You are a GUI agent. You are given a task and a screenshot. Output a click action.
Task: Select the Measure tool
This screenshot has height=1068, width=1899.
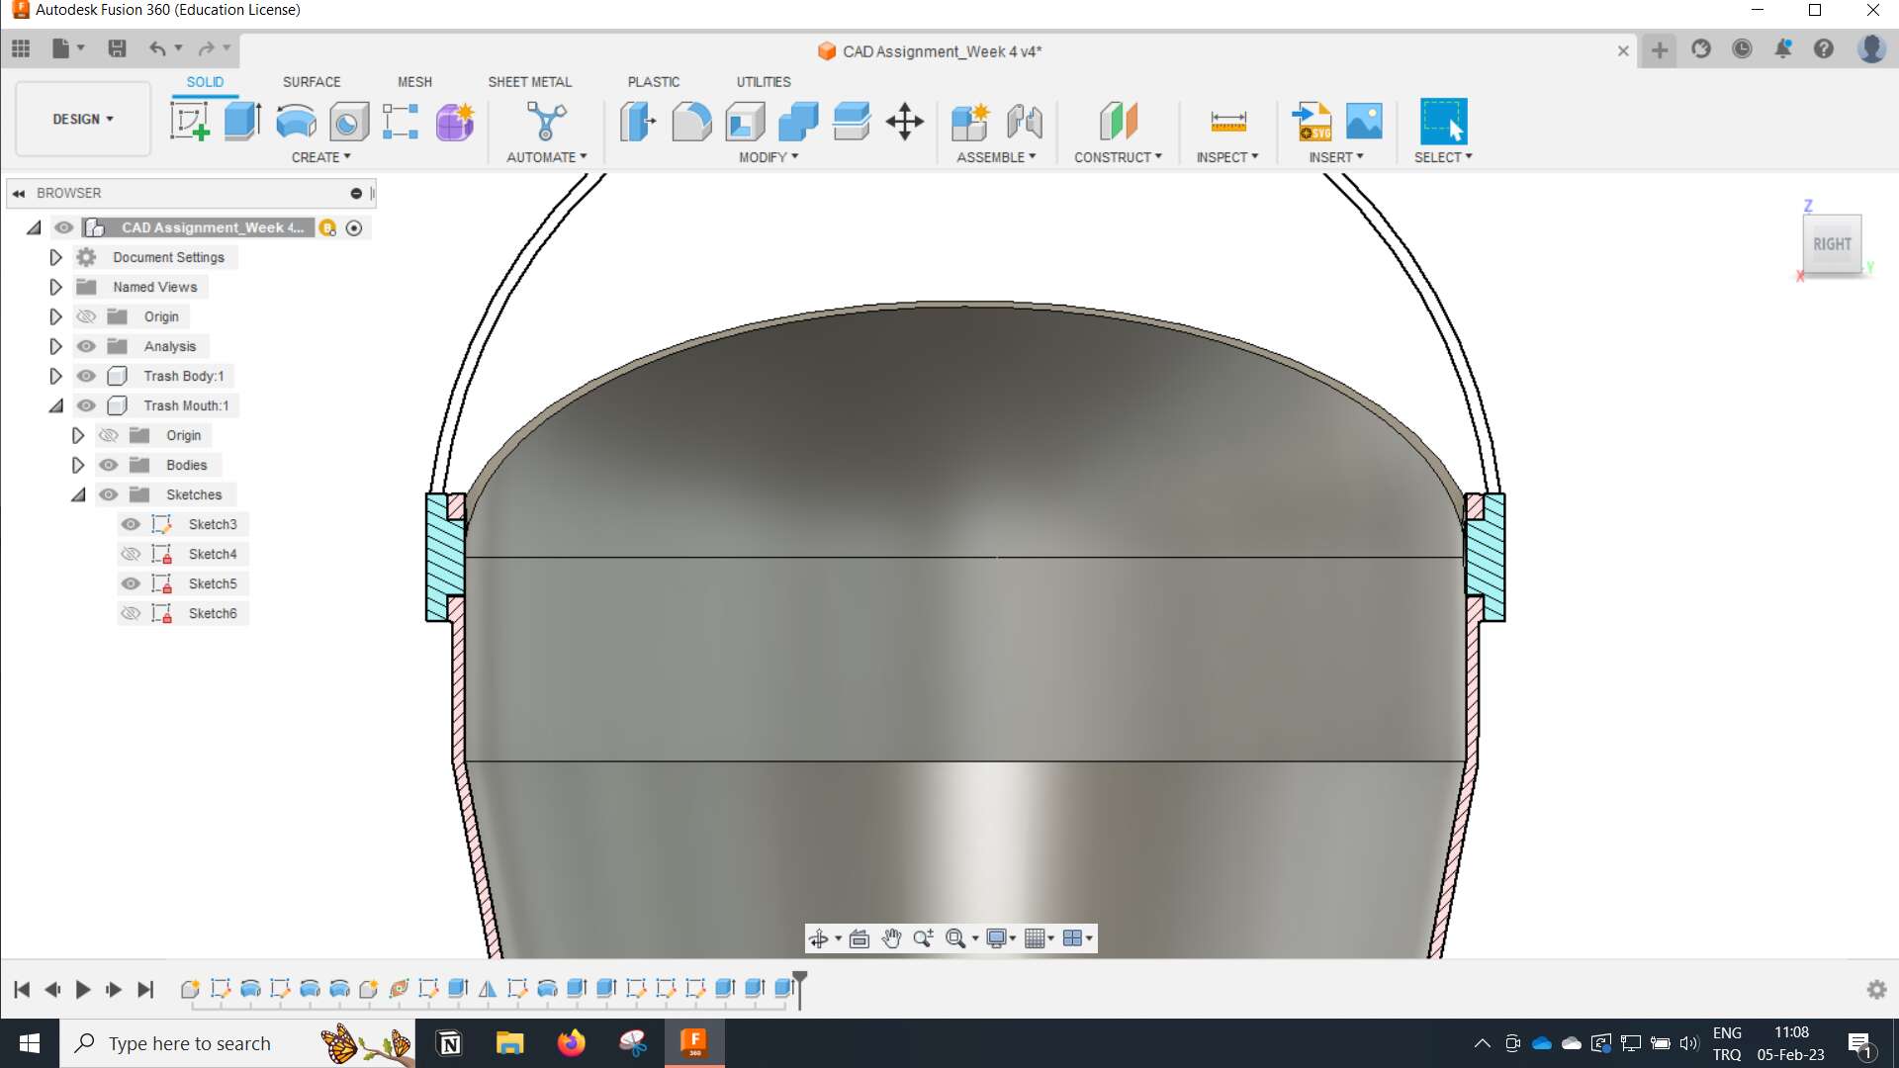(x=1227, y=122)
